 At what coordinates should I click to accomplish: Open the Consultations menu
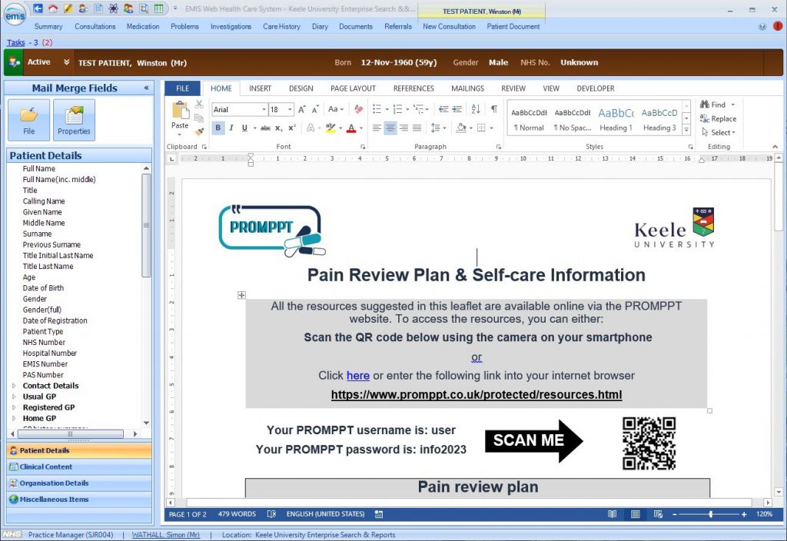click(x=95, y=27)
